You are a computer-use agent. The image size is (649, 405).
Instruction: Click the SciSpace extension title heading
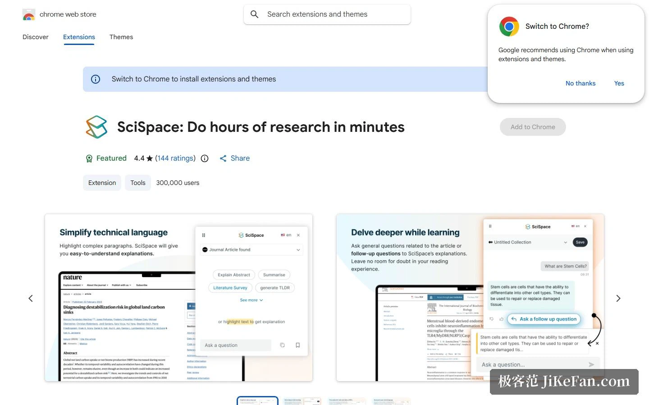261,127
